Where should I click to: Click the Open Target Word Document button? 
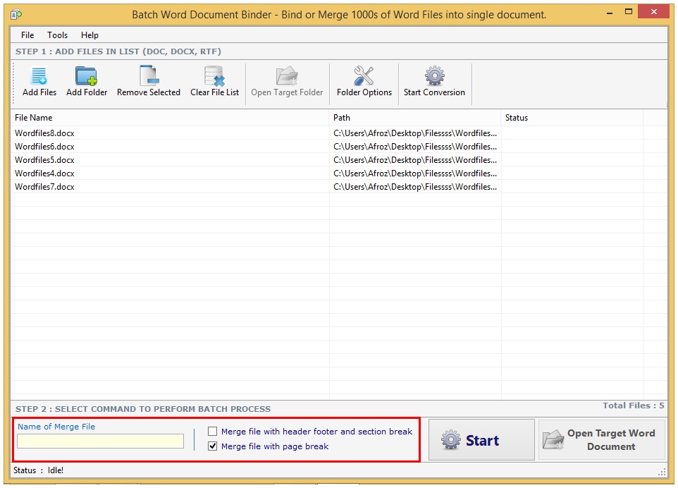(601, 440)
